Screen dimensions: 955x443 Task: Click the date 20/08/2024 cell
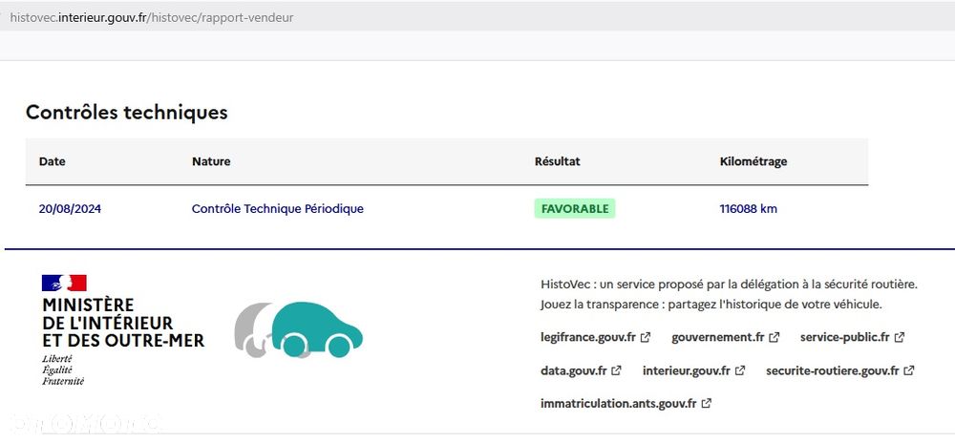[70, 209]
